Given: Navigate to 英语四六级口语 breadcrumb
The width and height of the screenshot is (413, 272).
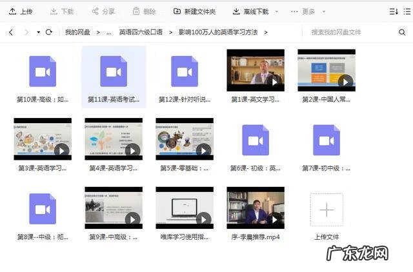Looking at the screenshot, I should click(141, 32).
